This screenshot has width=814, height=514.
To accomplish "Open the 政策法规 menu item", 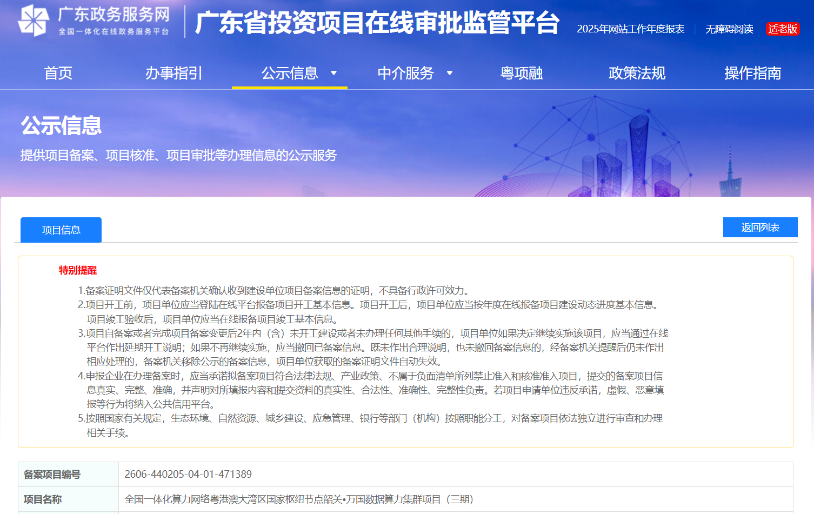I will [x=637, y=73].
